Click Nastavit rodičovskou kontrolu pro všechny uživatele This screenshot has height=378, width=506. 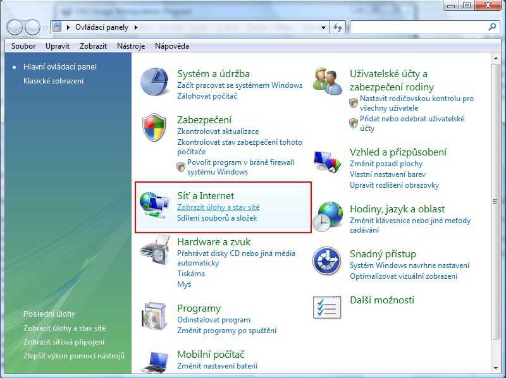(417, 103)
